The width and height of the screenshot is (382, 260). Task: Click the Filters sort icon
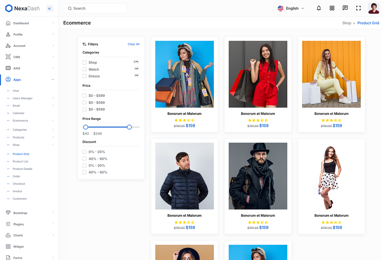(84, 44)
